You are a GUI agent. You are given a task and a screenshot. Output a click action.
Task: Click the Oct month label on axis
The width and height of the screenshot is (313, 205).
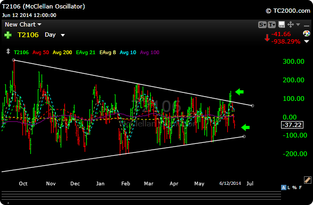click(x=23, y=183)
